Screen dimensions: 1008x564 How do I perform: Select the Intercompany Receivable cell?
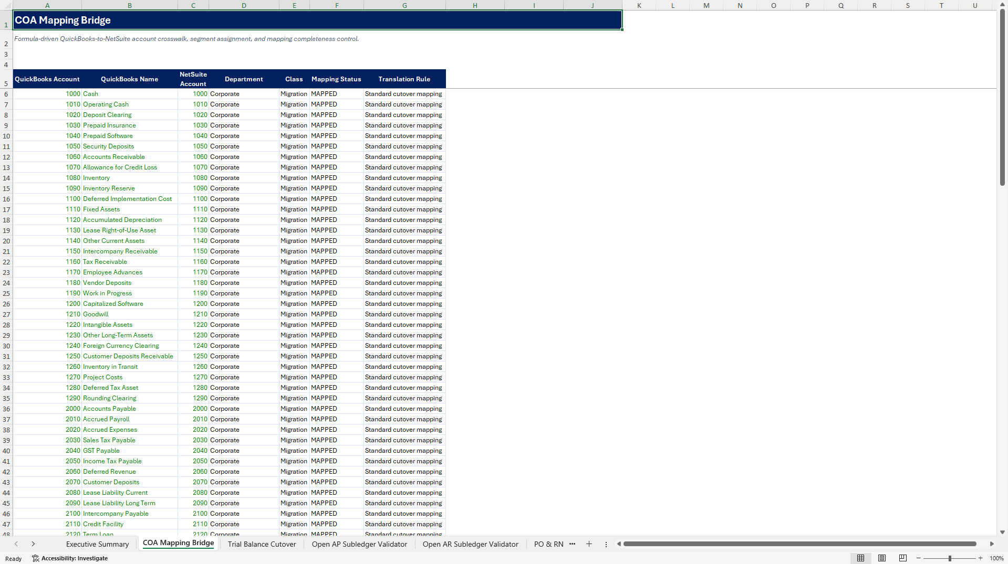click(x=129, y=251)
